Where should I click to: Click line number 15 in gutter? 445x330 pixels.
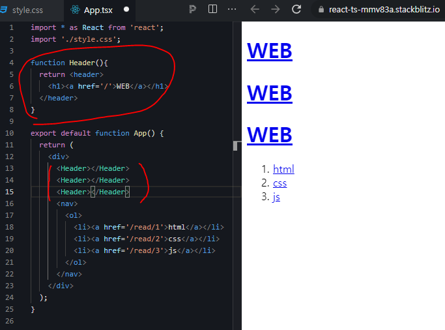[x=9, y=192]
